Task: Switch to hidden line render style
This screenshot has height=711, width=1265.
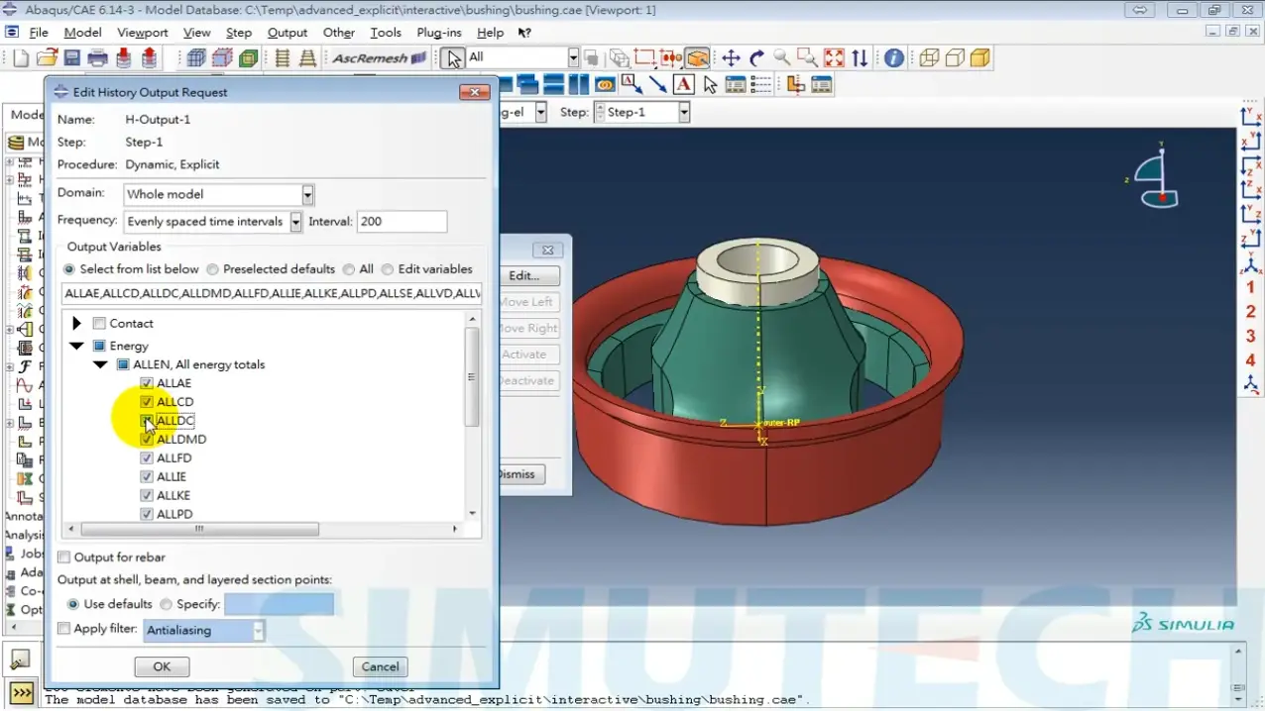Action: (955, 58)
